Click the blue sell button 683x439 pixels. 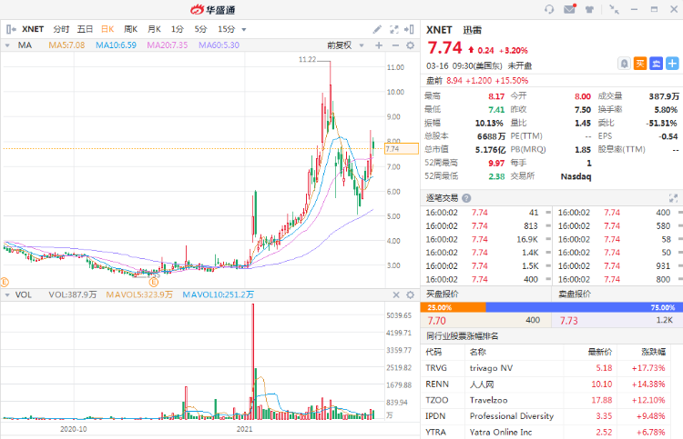point(656,64)
